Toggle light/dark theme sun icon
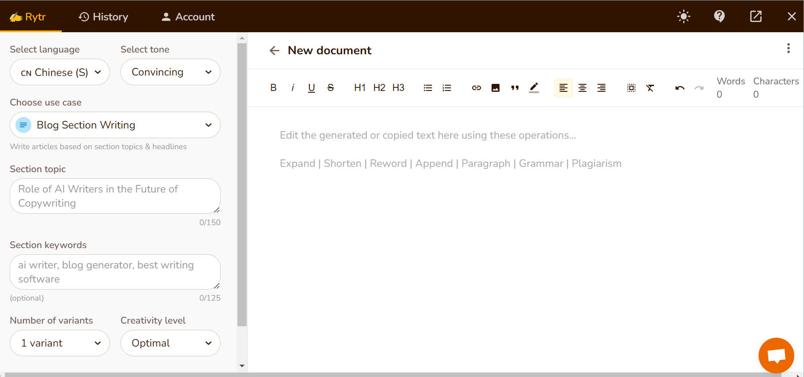 [x=684, y=17]
